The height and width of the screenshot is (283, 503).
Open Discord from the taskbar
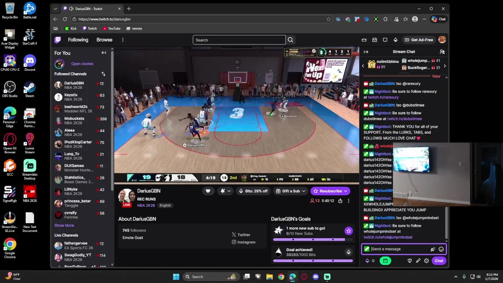point(316,277)
